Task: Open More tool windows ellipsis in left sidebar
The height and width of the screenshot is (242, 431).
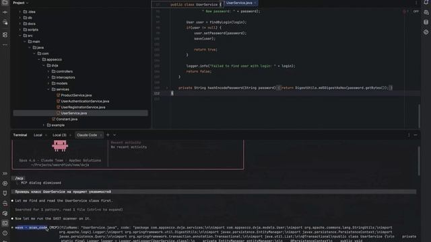Action: click(x=5, y=45)
